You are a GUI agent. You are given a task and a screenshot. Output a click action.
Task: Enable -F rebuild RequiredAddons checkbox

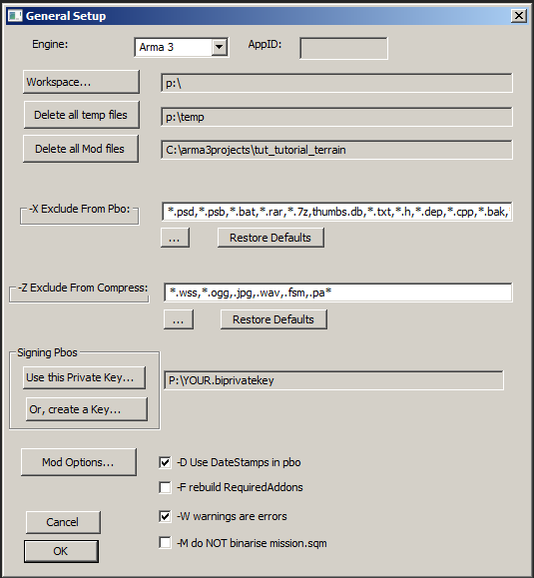[x=165, y=487]
